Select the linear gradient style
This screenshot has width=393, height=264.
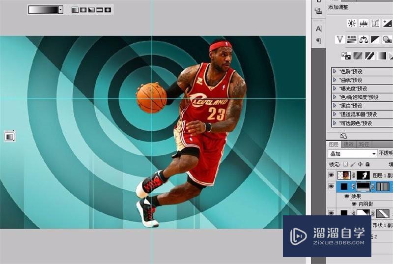pyautogui.click(x=76, y=10)
